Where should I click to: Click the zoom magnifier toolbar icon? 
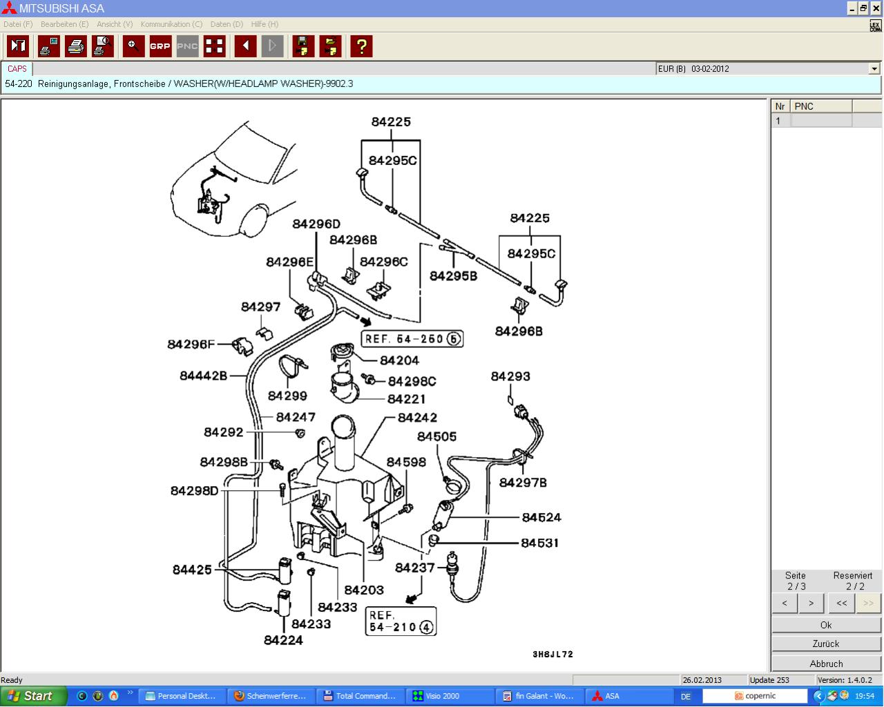click(133, 46)
